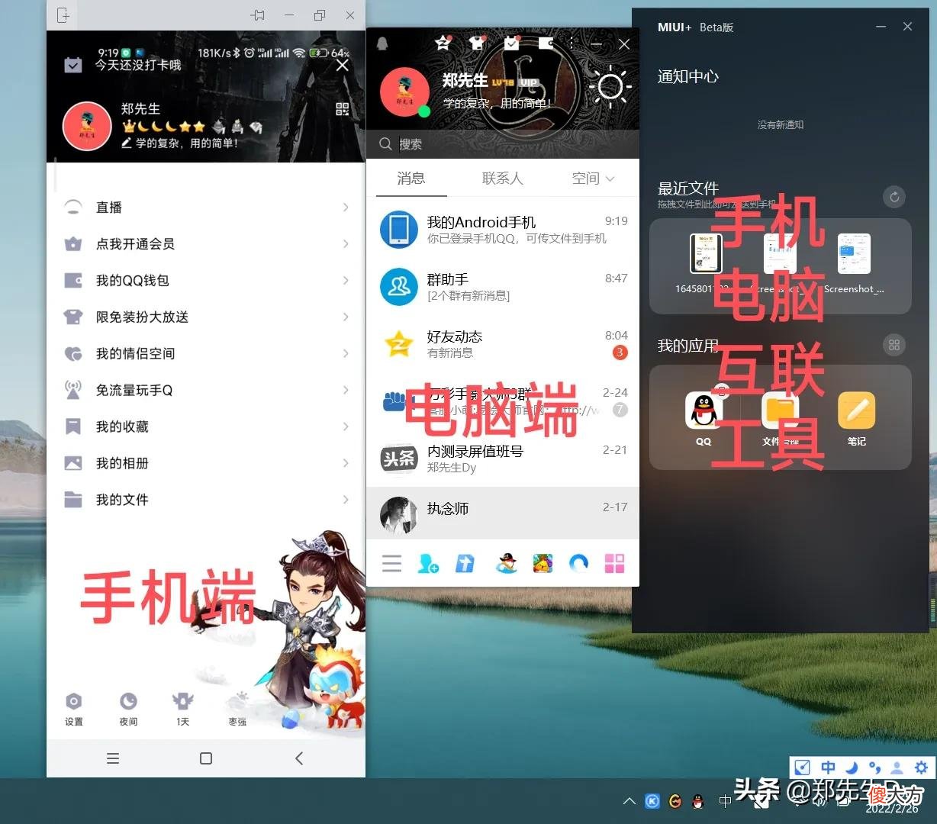Switch to the 联系人 tab
This screenshot has width=937, height=824.
tap(502, 178)
